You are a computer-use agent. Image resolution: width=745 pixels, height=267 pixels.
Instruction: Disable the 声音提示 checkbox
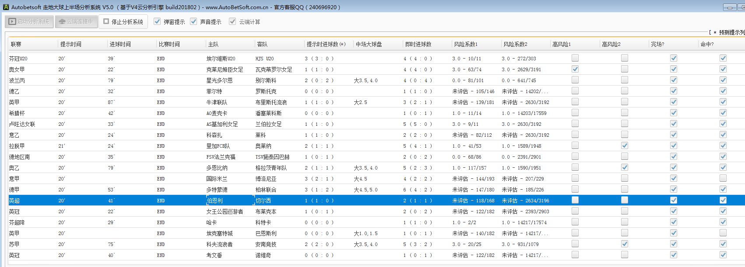pos(193,21)
